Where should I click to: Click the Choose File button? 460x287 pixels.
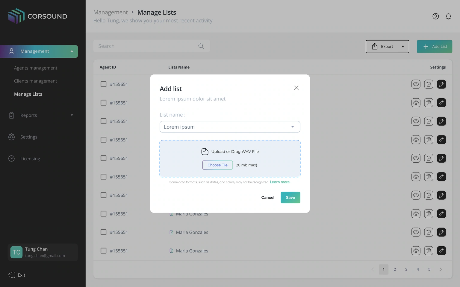tap(218, 165)
